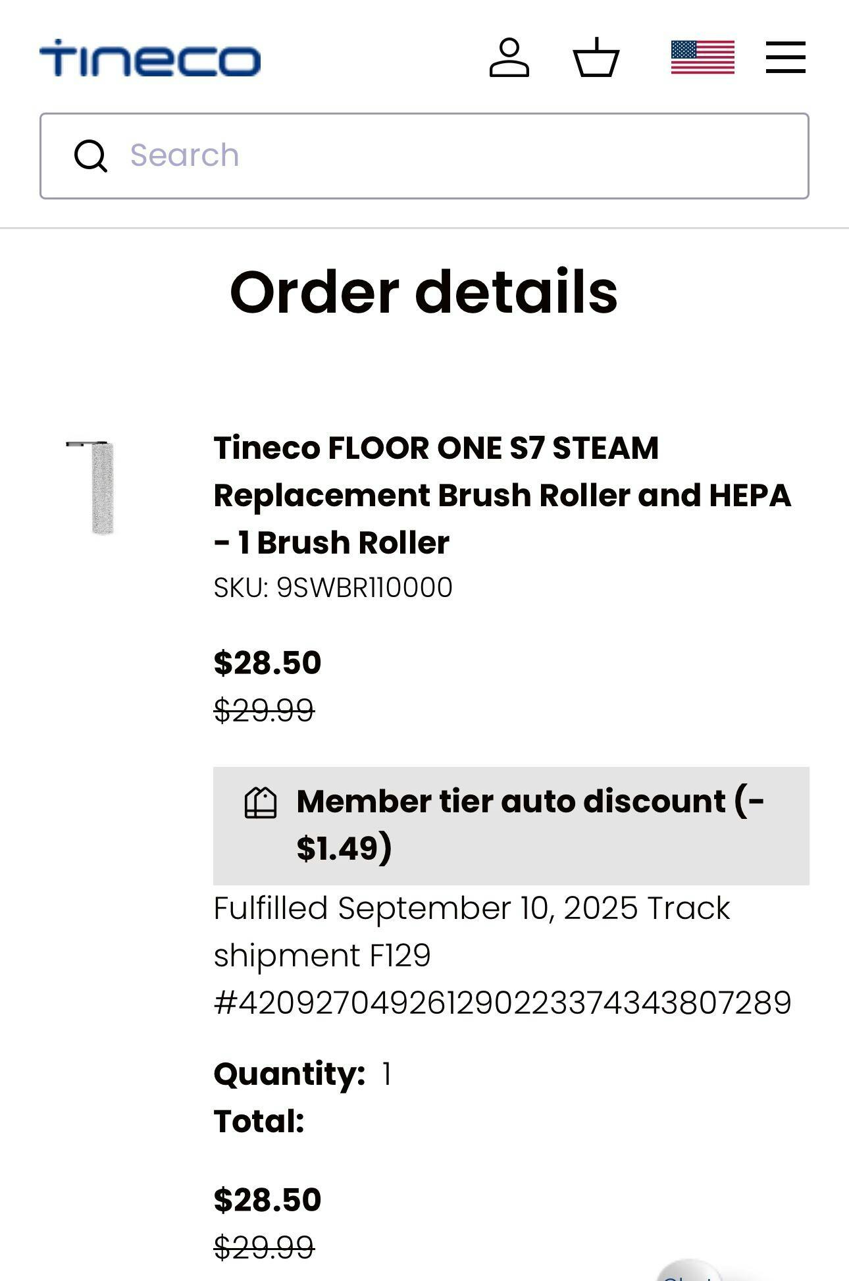Click the Order details heading
The image size is (849, 1281).
pyautogui.click(x=424, y=292)
